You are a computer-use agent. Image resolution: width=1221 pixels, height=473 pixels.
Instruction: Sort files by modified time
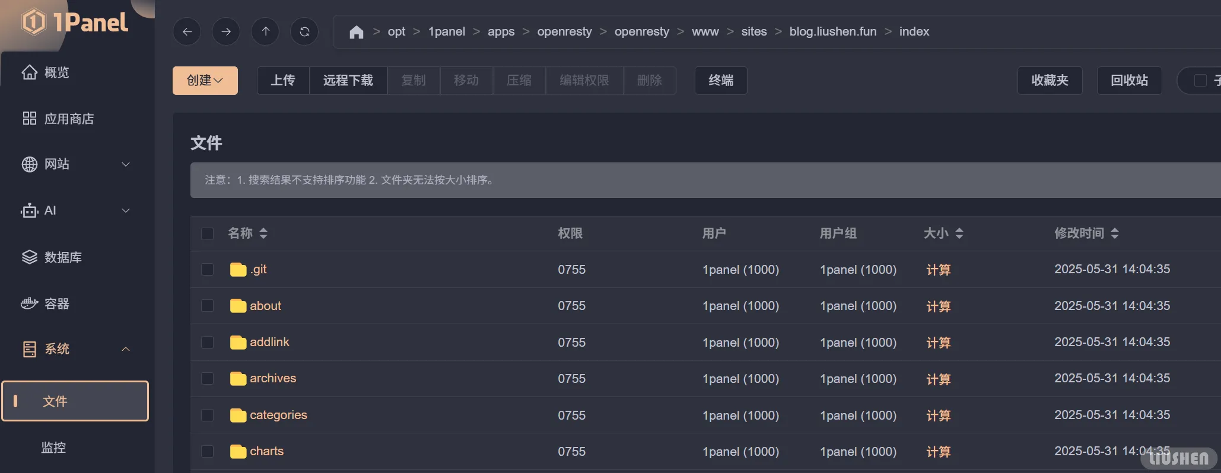click(x=1114, y=234)
